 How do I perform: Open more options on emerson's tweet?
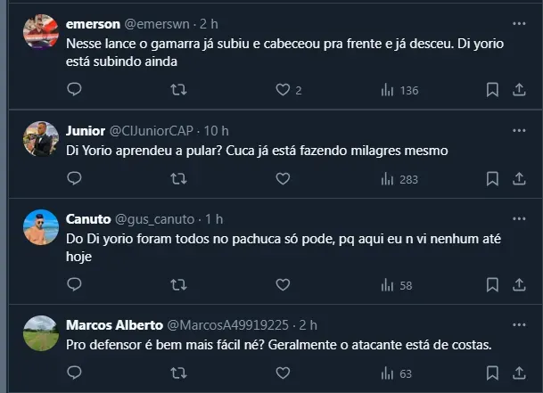(519, 22)
